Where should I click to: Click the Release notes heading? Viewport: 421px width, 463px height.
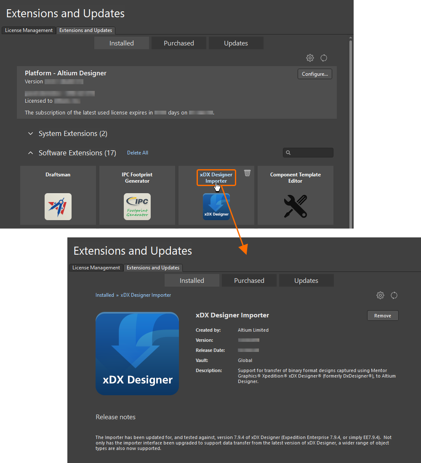[115, 417]
